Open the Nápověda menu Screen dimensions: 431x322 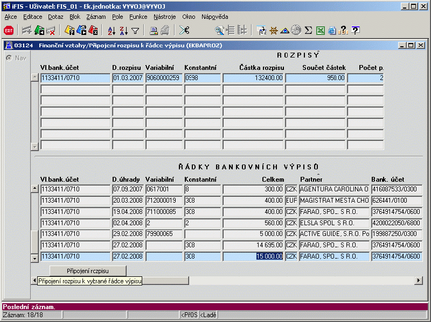(x=214, y=17)
